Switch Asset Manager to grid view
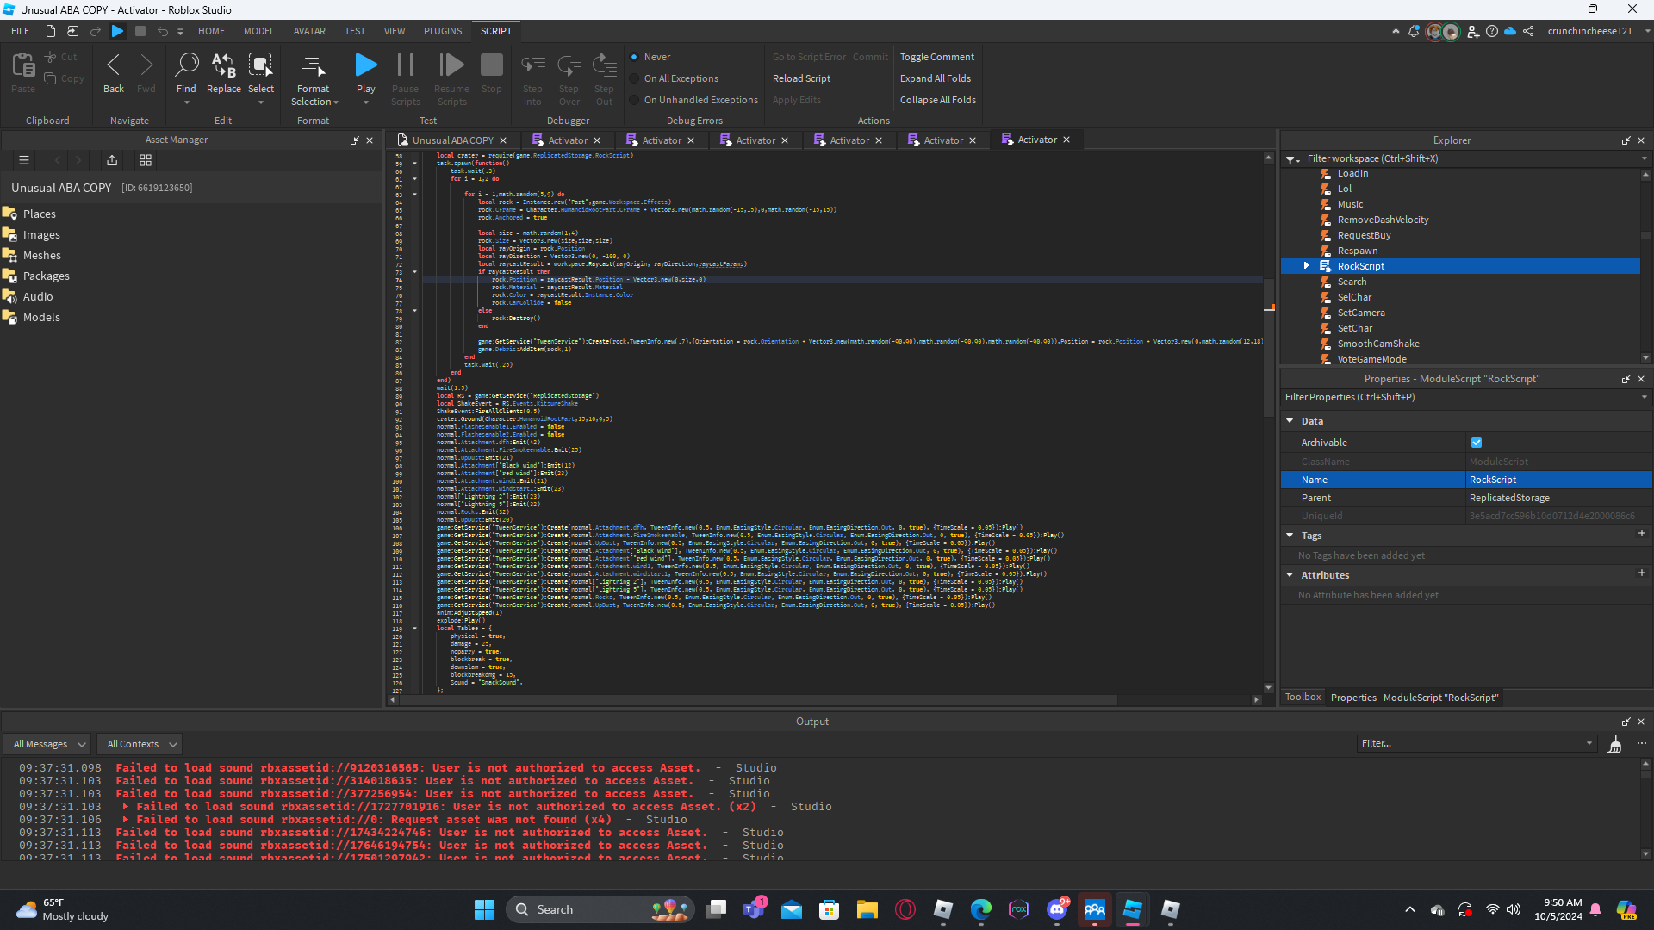This screenshot has width=1654, height=930. pos(146,160)
